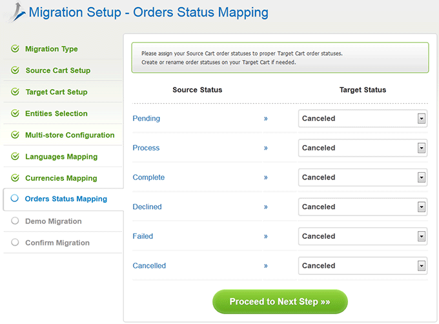Open the Target Cart Setup step
The height and width of the screenshot is (324, 439).
57,92
